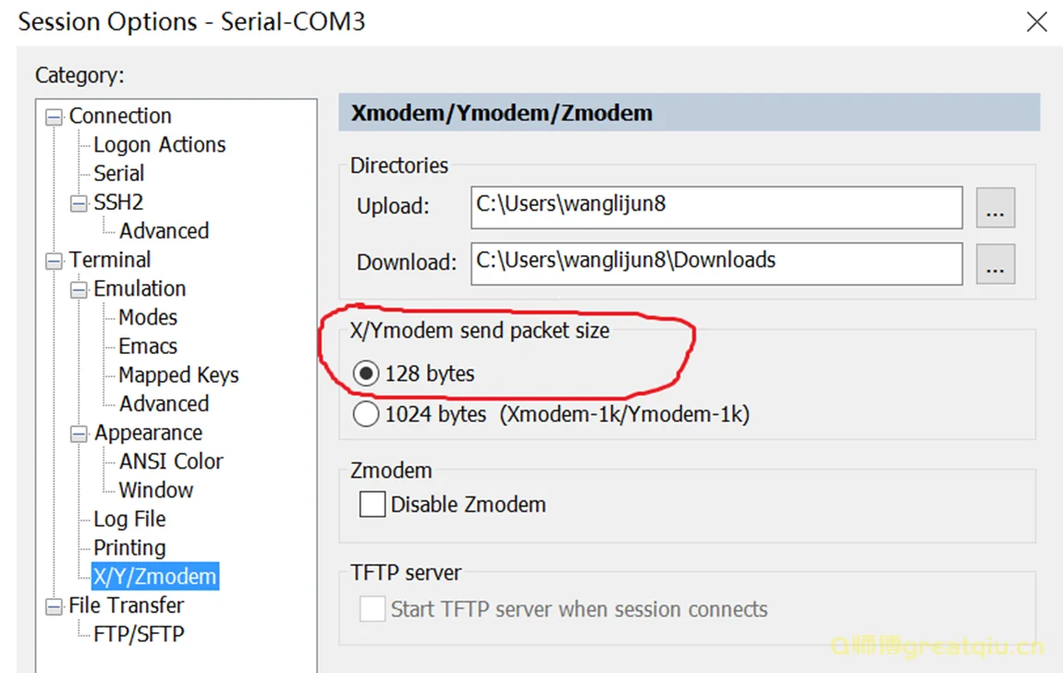This screenshot has height=673, width=1063.
Task: Check the Disable Zmodem checkbox
Action: coord(373,505)
